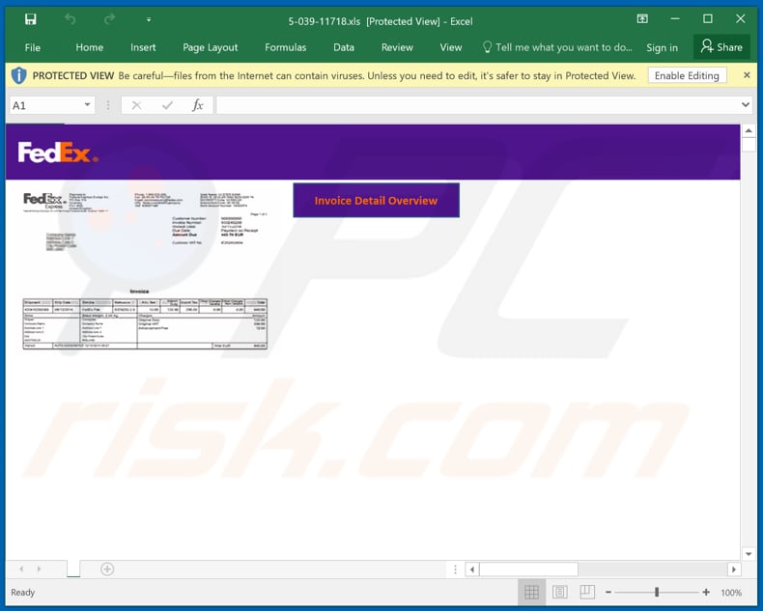The height and width of the screenshot is (611, 763).
Task: Click vertical scrollbar down arrow
Action: 749,554
